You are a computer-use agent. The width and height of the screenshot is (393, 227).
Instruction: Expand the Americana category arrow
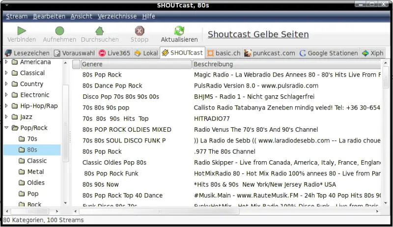(6, 61)
